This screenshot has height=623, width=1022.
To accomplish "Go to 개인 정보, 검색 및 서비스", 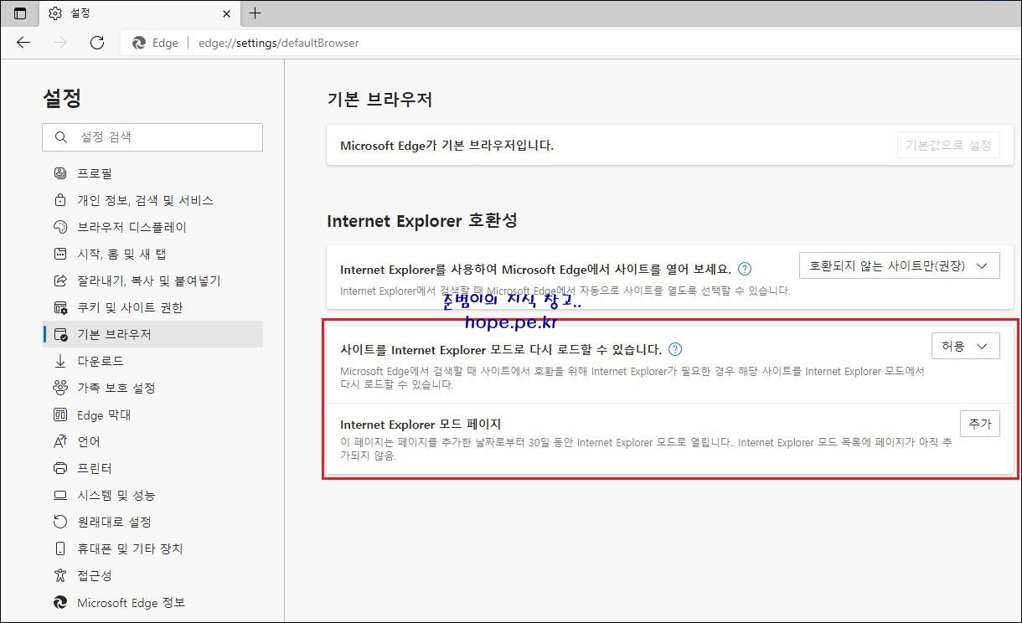I will (152, 200).
